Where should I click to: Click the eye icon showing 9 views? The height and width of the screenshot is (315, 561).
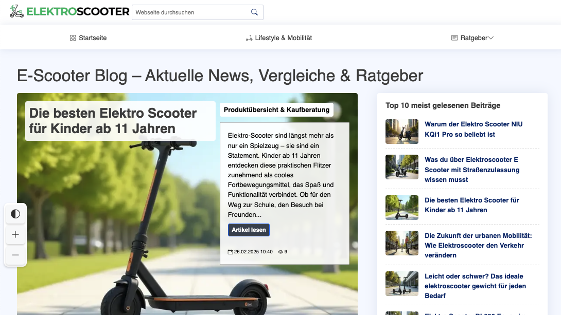pyautogui.click(x=280, y=251)
